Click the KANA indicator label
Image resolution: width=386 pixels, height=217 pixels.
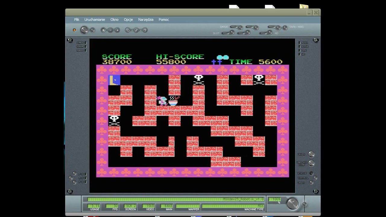[80, 47]
